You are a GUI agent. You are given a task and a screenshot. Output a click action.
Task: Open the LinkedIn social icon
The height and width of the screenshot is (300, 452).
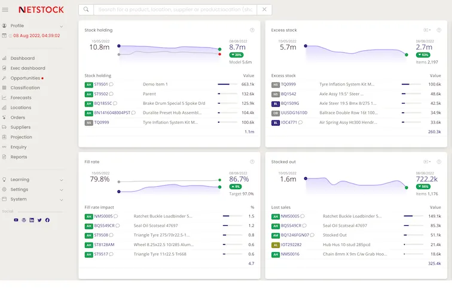click(x=32, y=220)
